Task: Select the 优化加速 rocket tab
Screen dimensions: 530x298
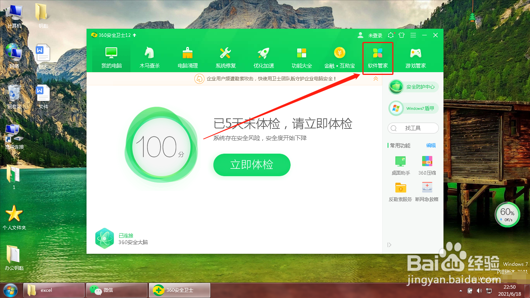Action: tap(264, 57)
